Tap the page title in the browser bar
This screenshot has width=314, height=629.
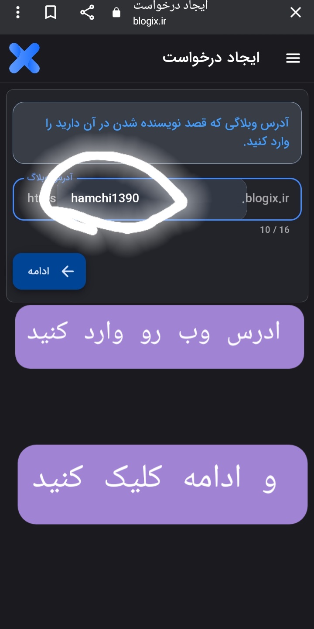[171, 5]
